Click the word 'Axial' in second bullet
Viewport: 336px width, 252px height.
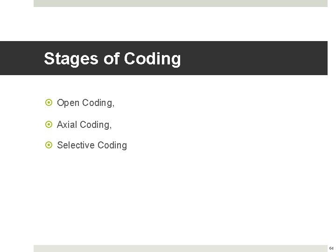[x=67, y=125]
